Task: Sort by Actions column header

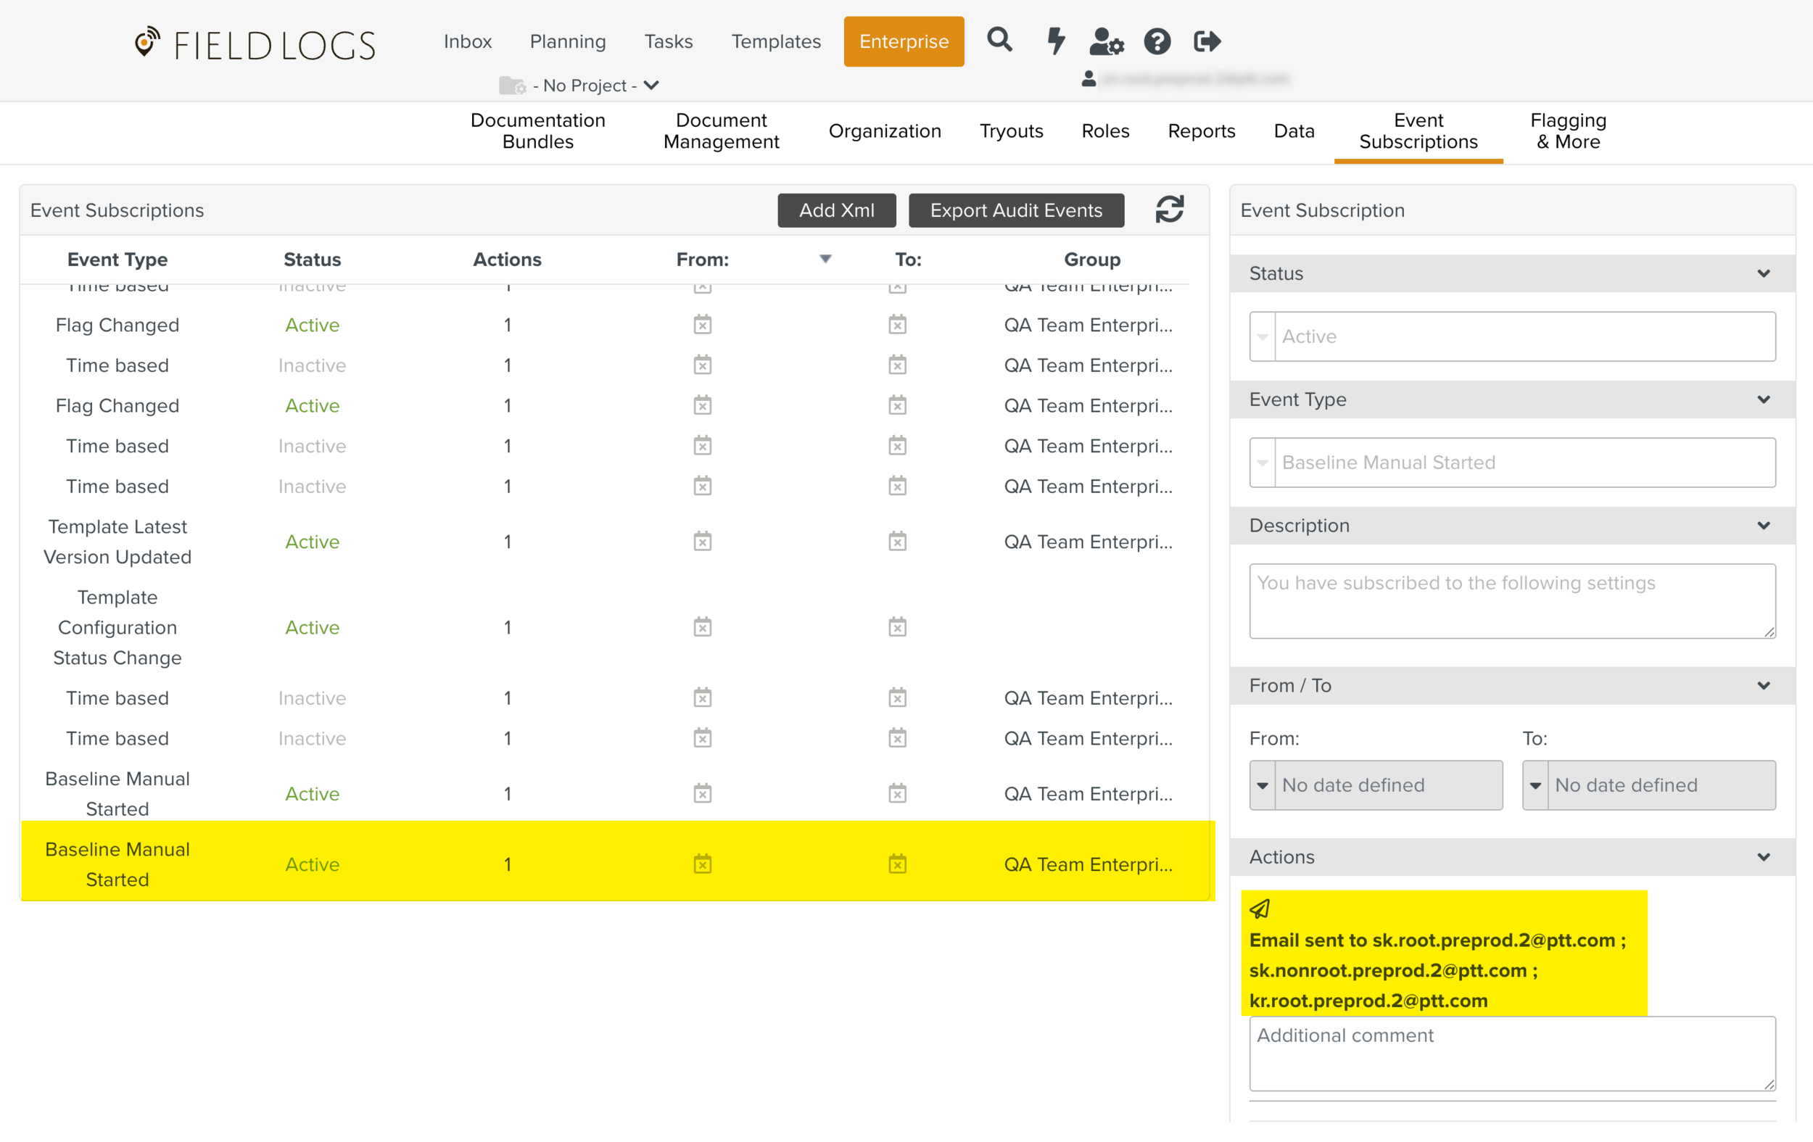Action: pyautogui.click(x=507, y=259)
